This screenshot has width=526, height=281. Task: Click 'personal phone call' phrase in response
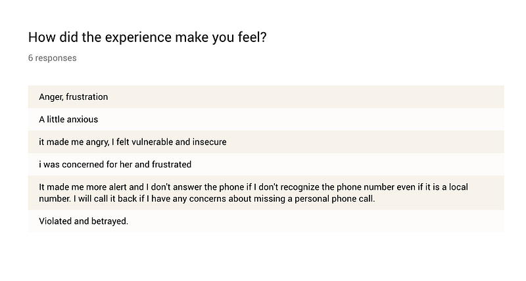point(334,199)
